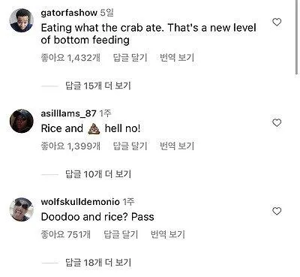Open asilllams_87 username link
300x277 pixels.
click(68, 113)
